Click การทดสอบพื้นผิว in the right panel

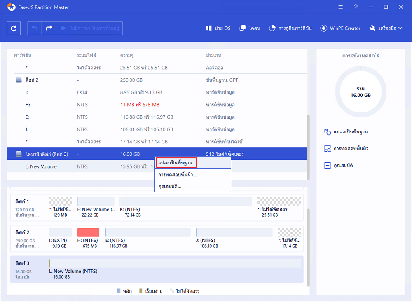coord(351,149)
